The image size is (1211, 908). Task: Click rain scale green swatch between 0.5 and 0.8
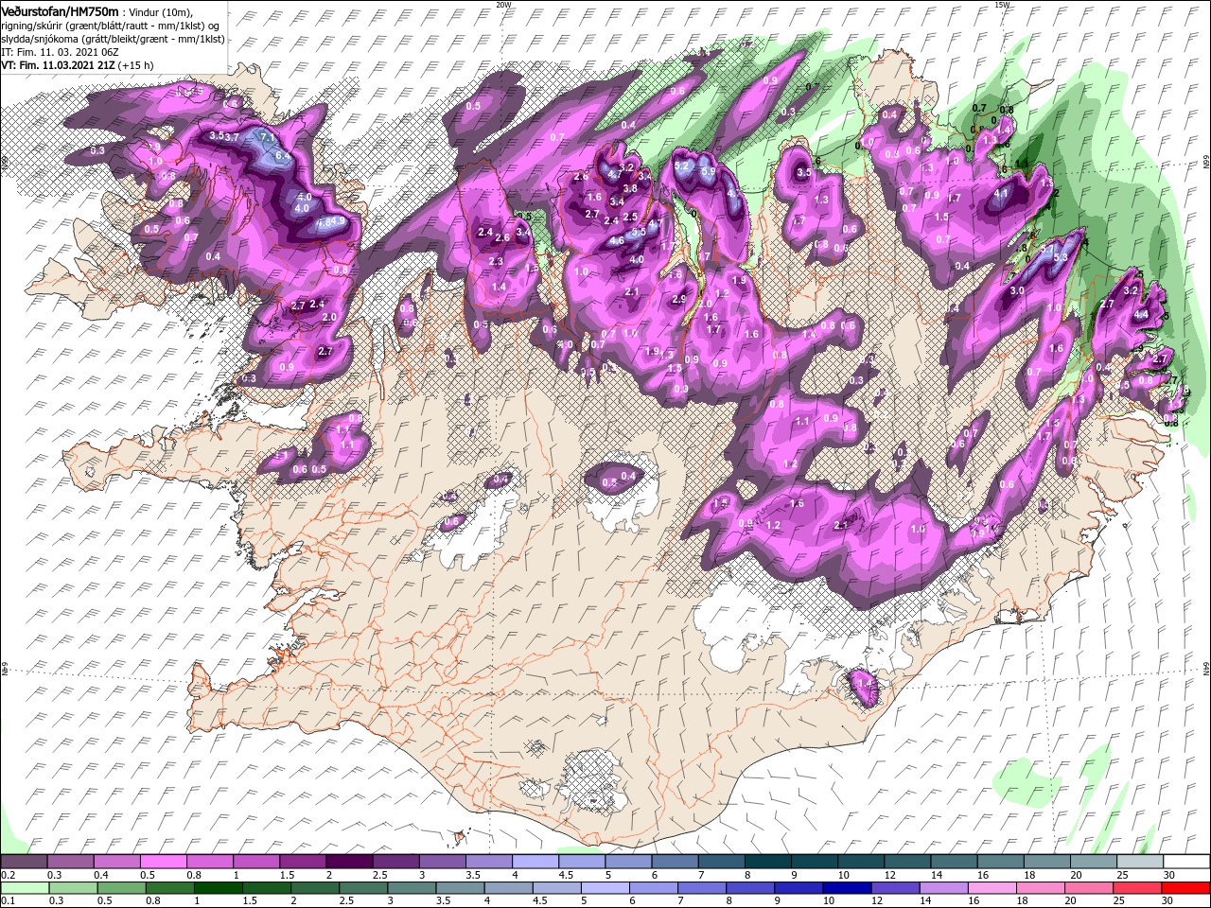[x=122, y=888]
